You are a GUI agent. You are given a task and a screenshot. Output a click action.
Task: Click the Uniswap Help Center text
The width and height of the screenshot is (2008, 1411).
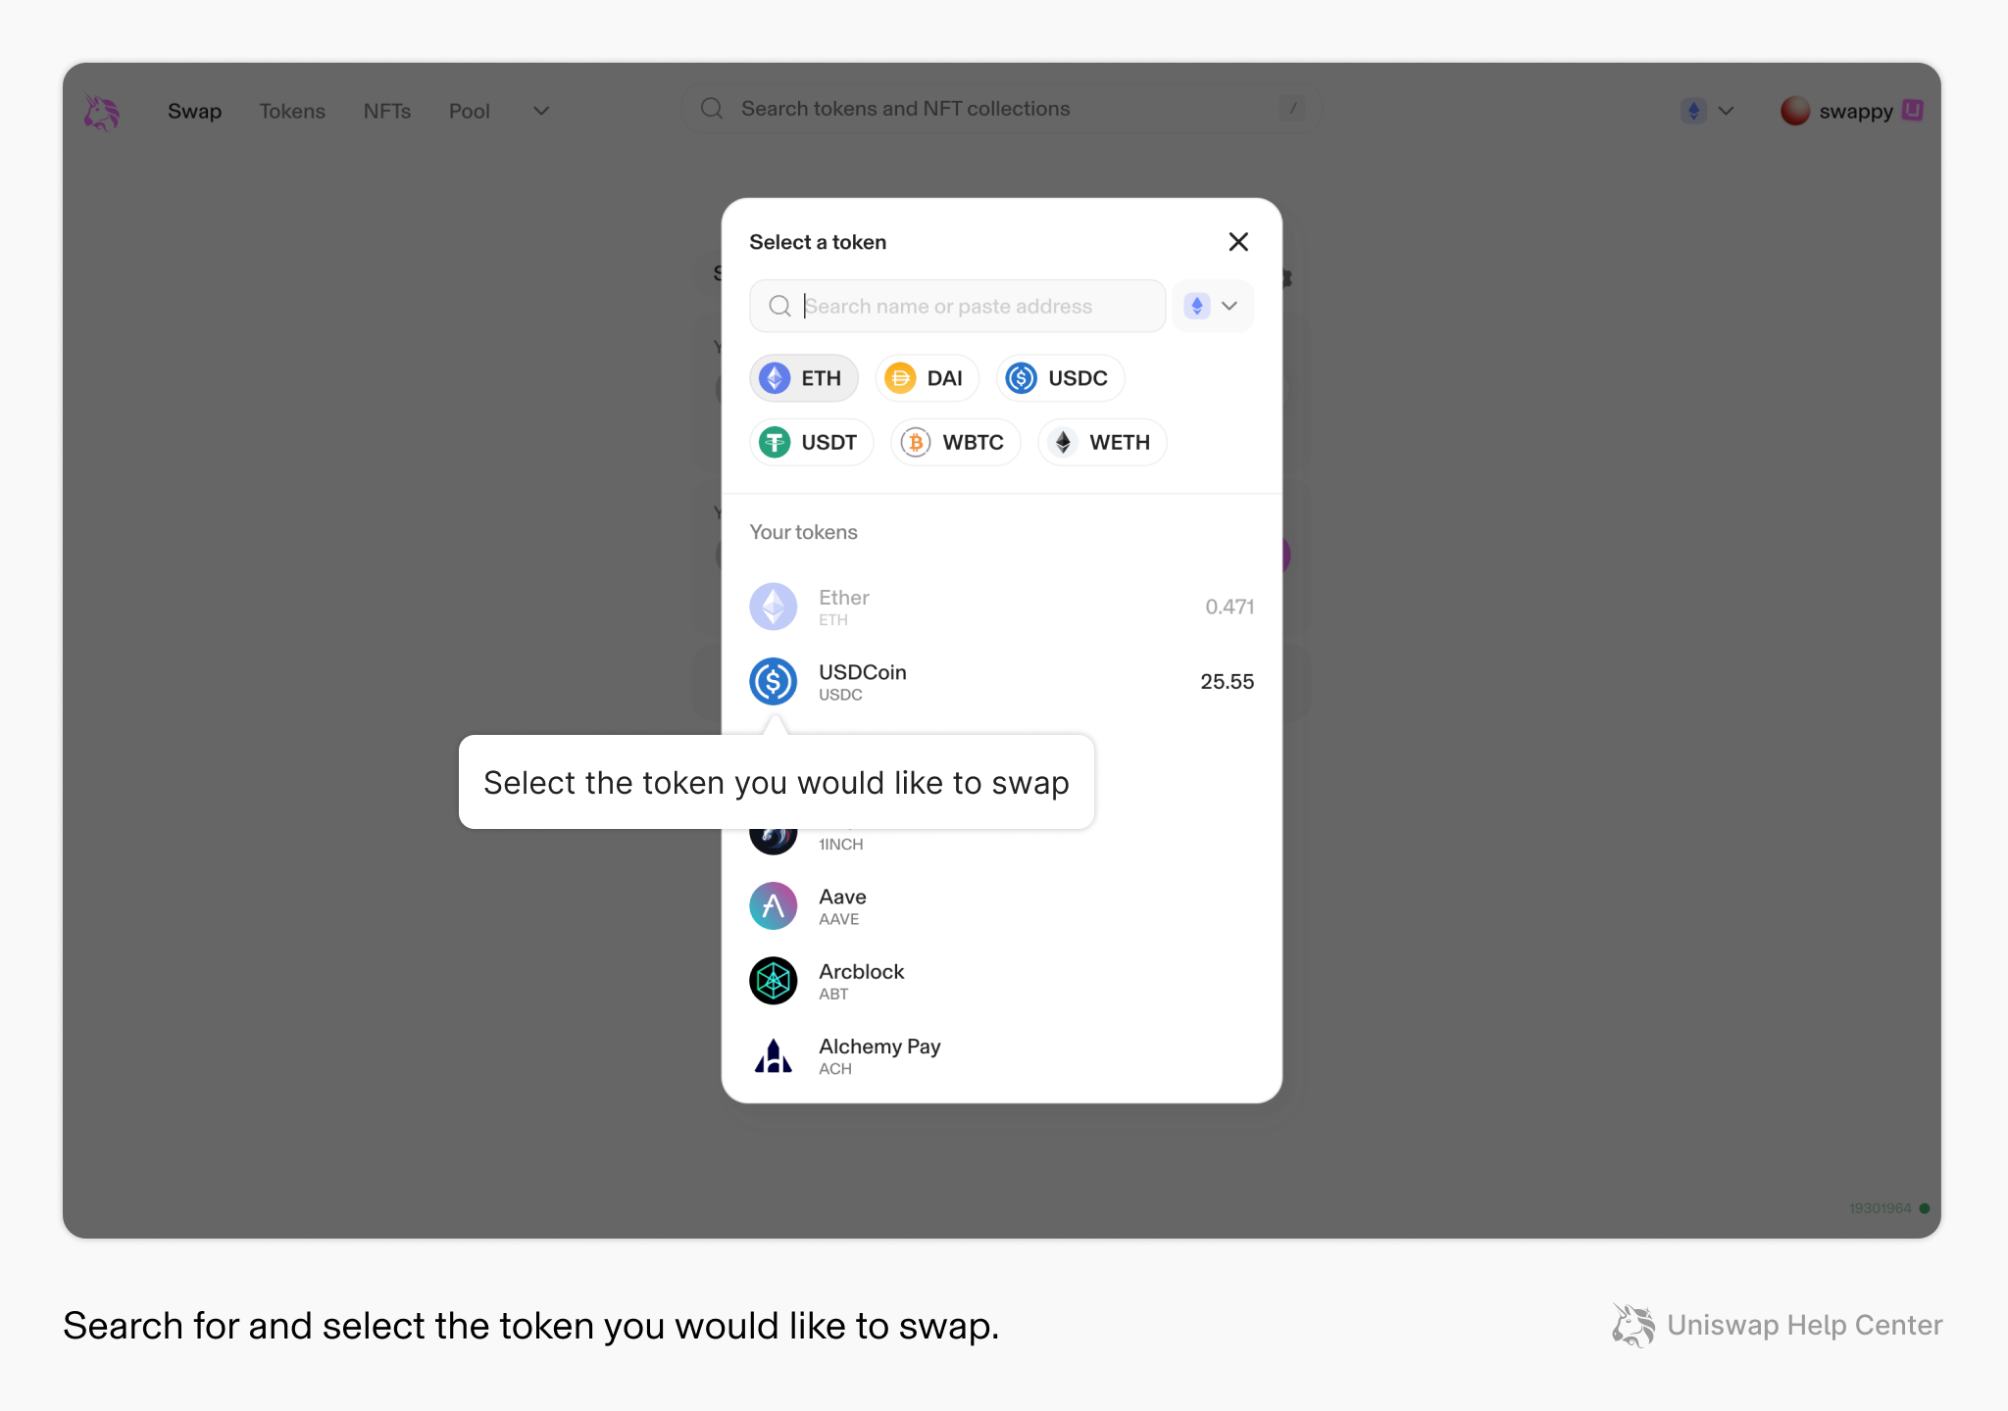(x=1804, y=1325)
